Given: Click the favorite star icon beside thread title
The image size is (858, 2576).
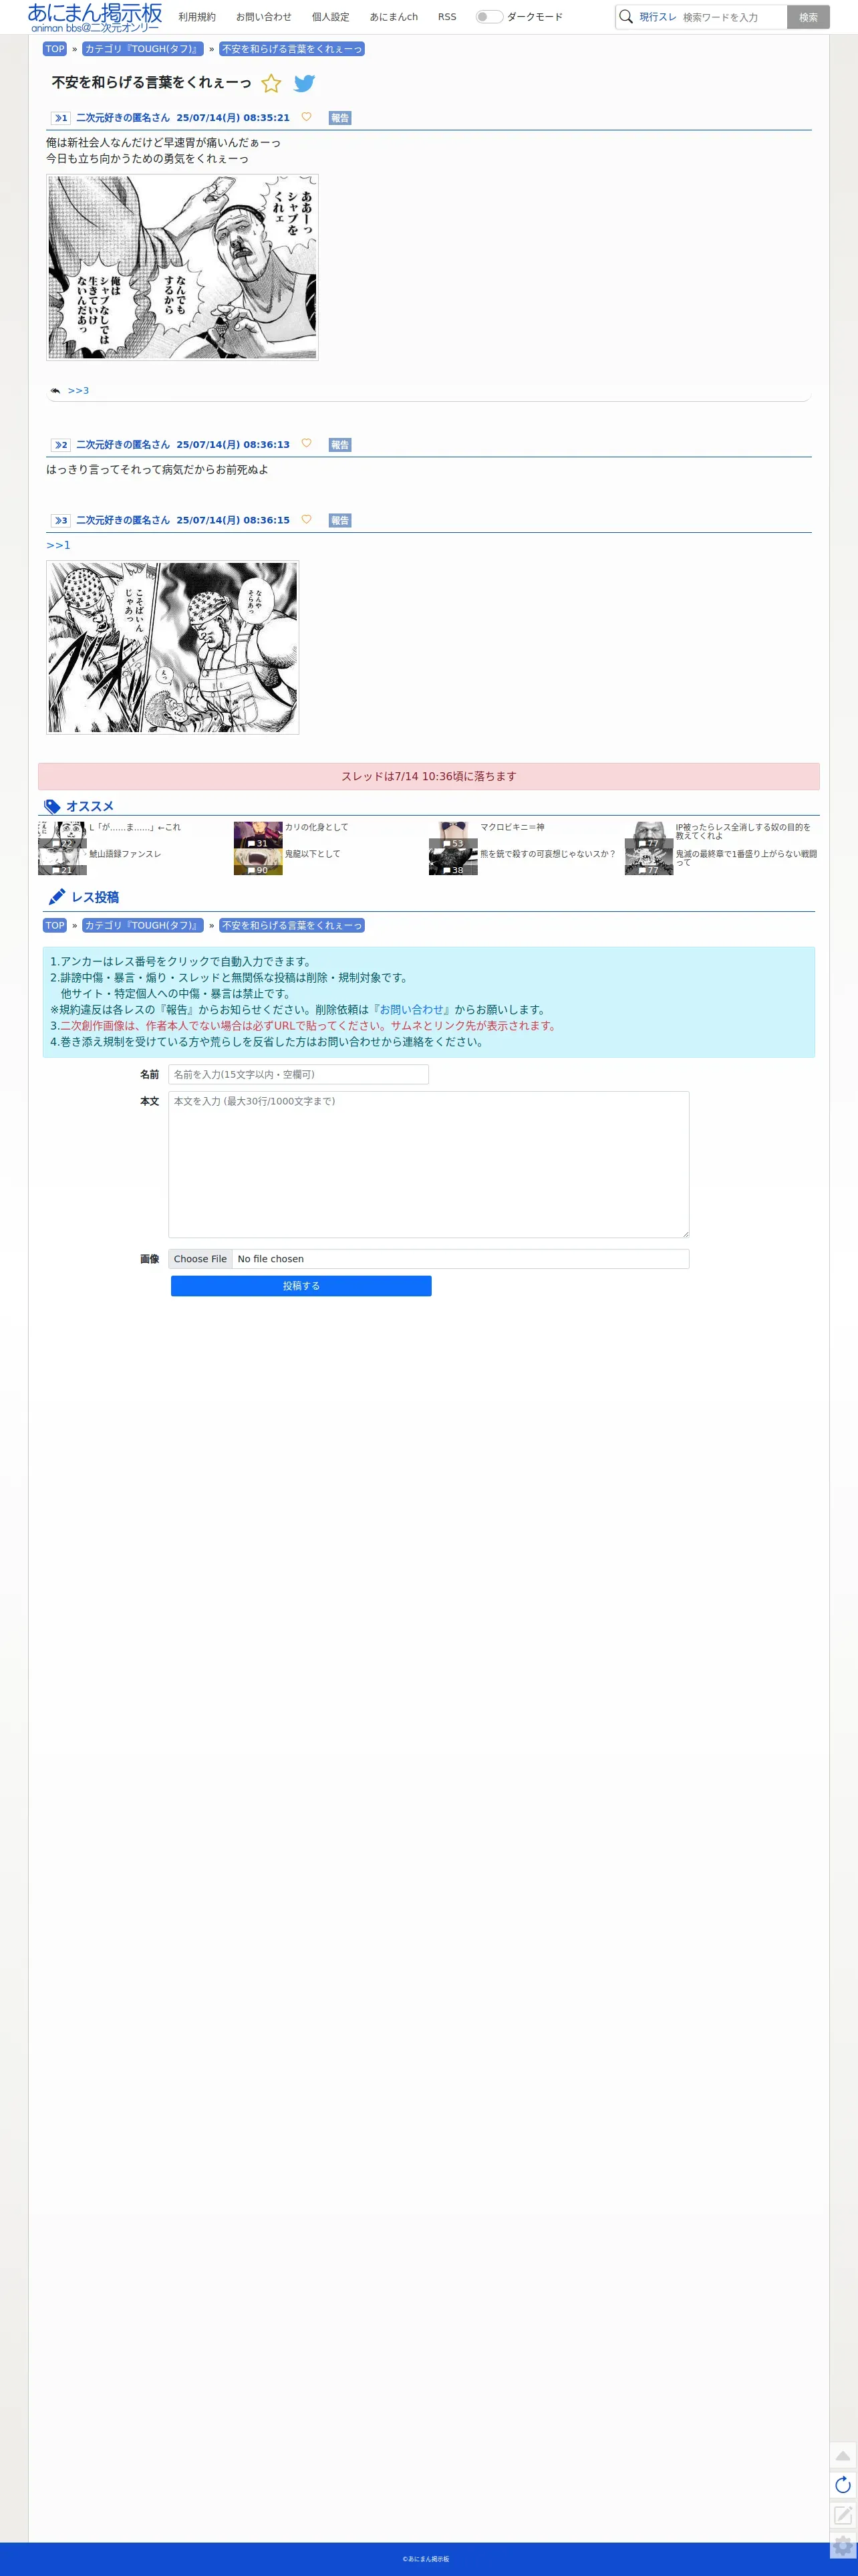Looking at the screenshot, I should pos(271,83).
